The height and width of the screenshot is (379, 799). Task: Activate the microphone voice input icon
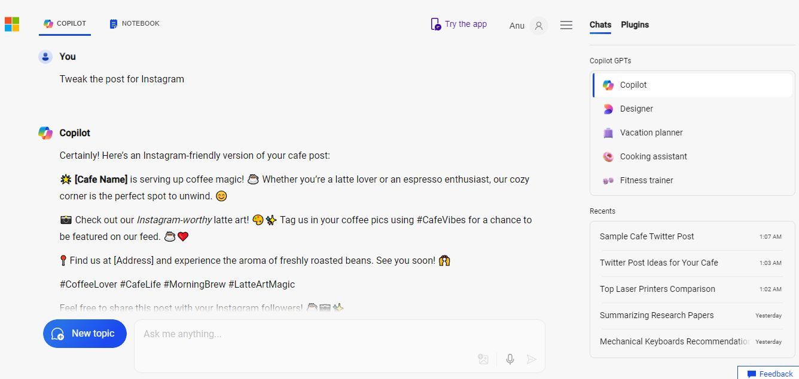(x=510, y=359)
